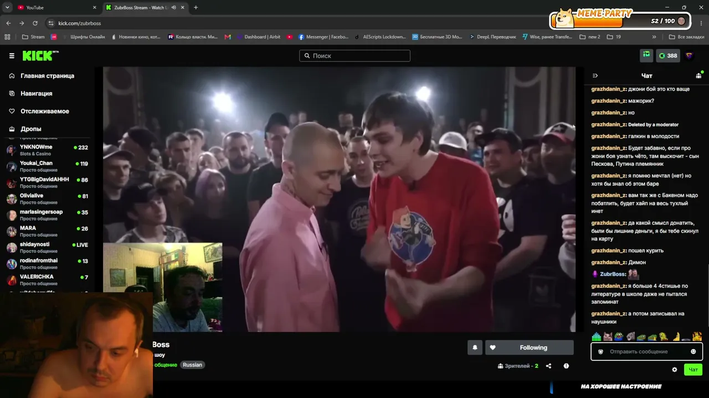Click the notification bell button

pos(475,348)
